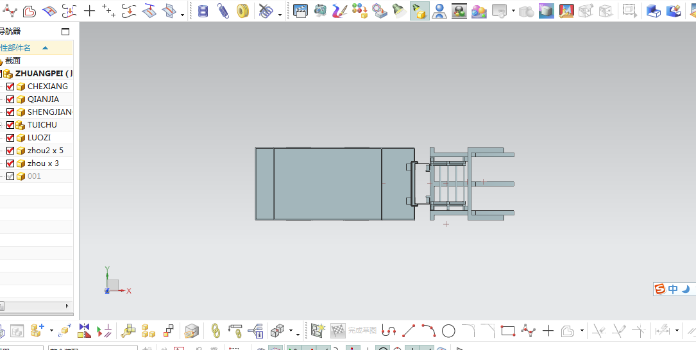696x350 pixels.
Task: Click the Offset Curve heart-shaped icon
Action: click(30, 11)
